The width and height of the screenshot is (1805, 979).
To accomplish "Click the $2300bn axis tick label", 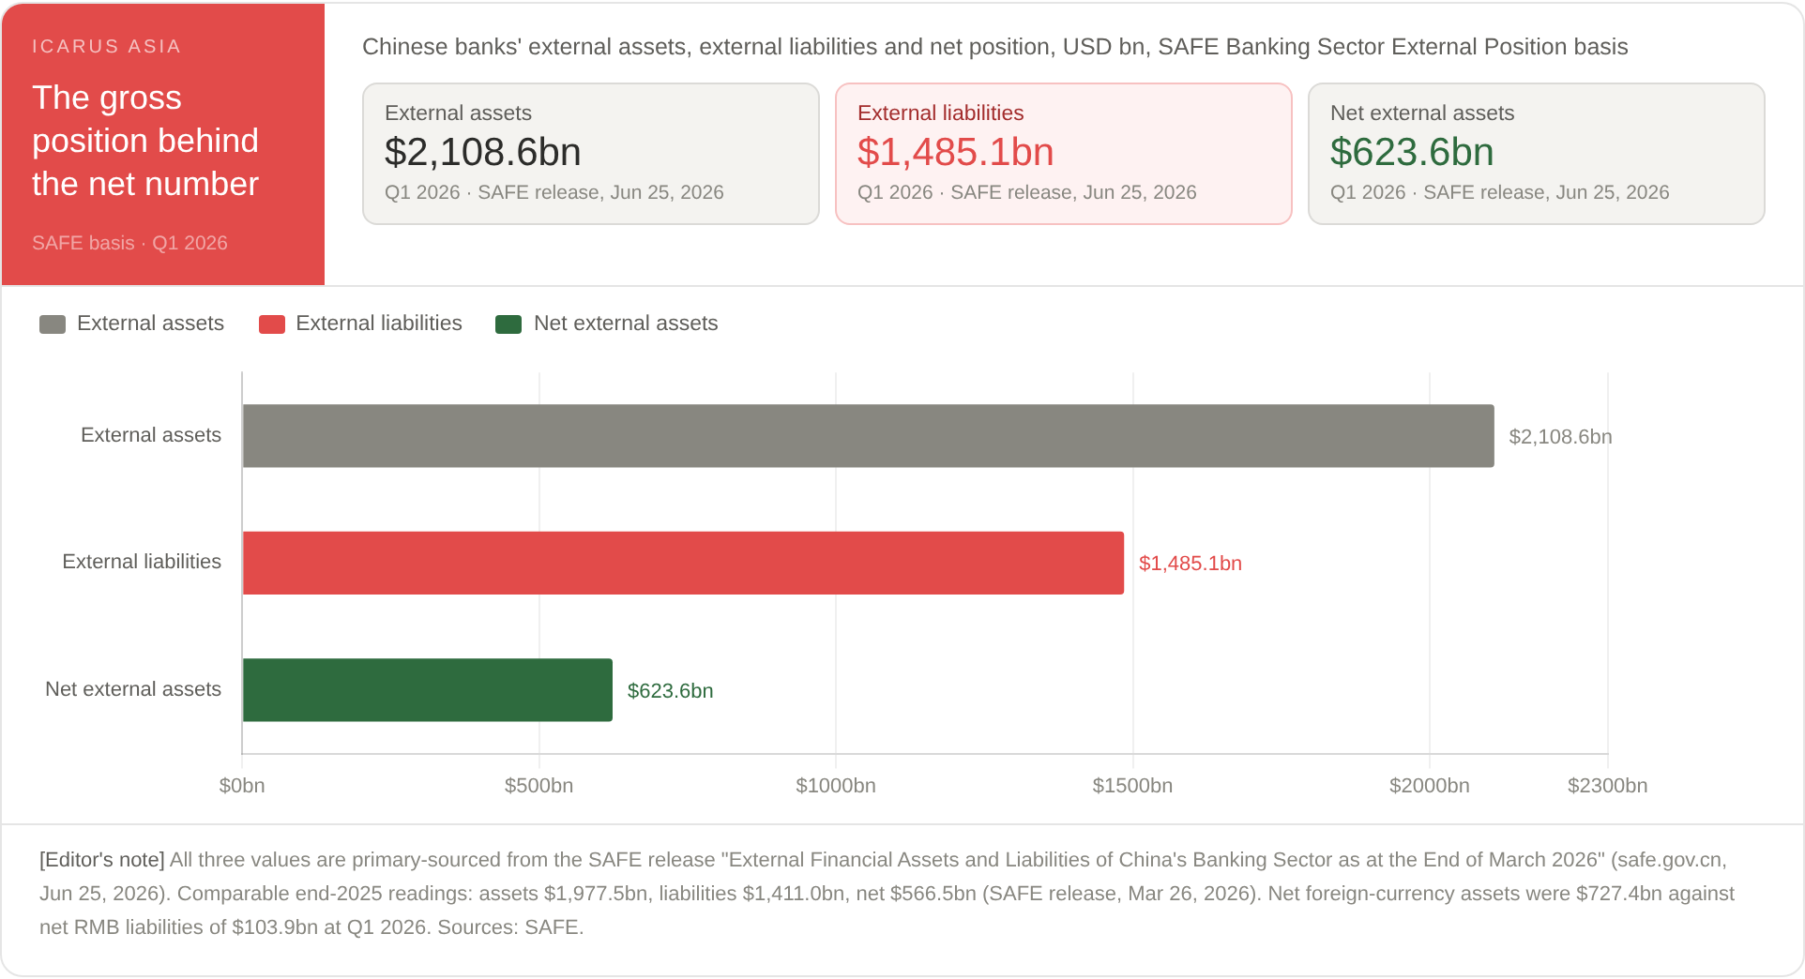I will 1607,786.
